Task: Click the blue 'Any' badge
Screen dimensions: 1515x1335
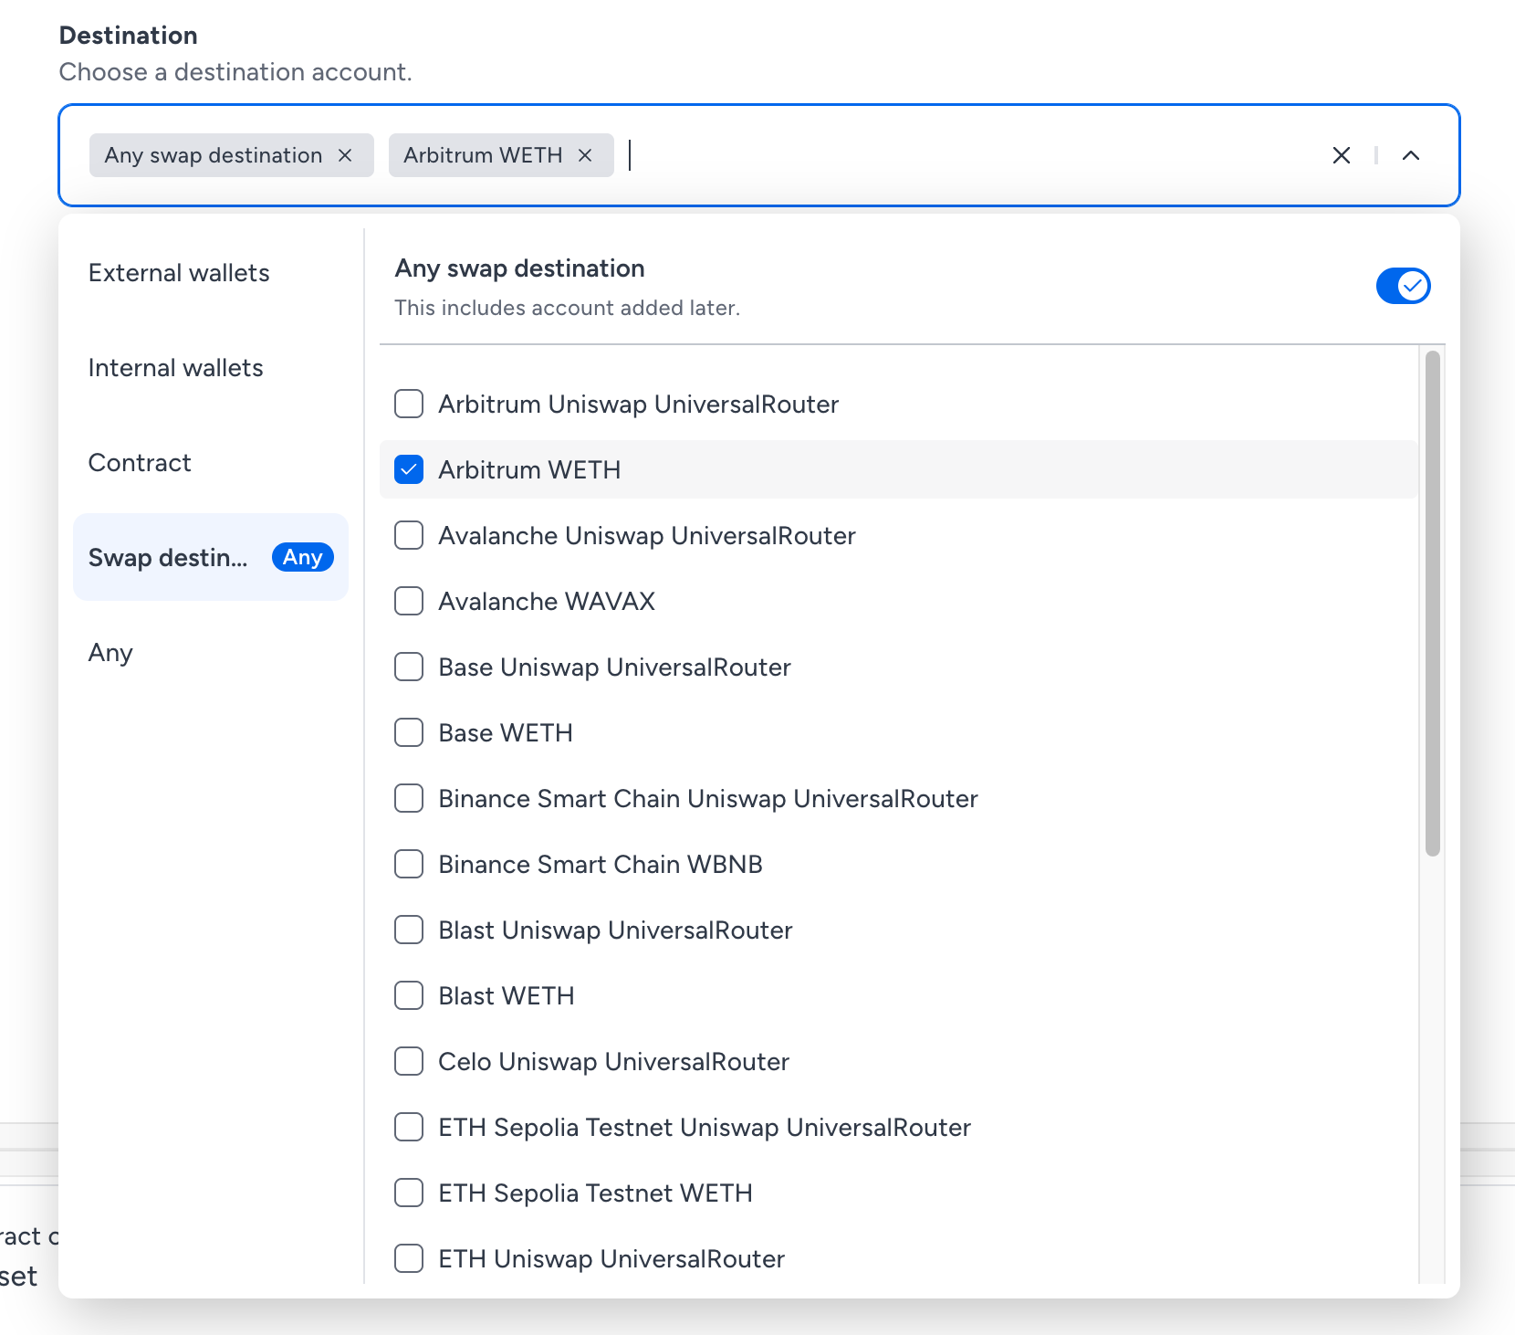Action: [303, 557]
